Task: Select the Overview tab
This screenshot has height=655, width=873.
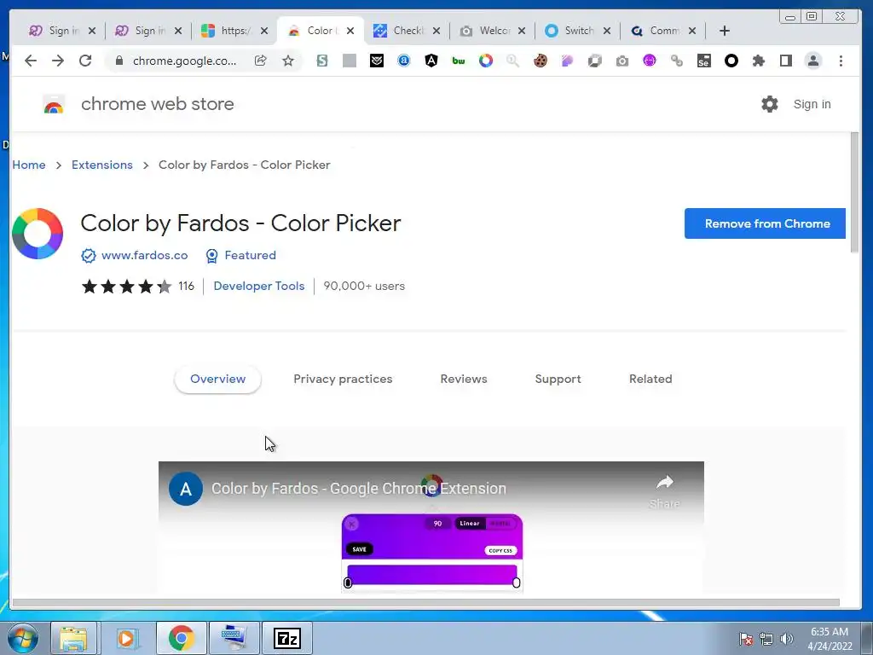Action: tap(217, 380)
